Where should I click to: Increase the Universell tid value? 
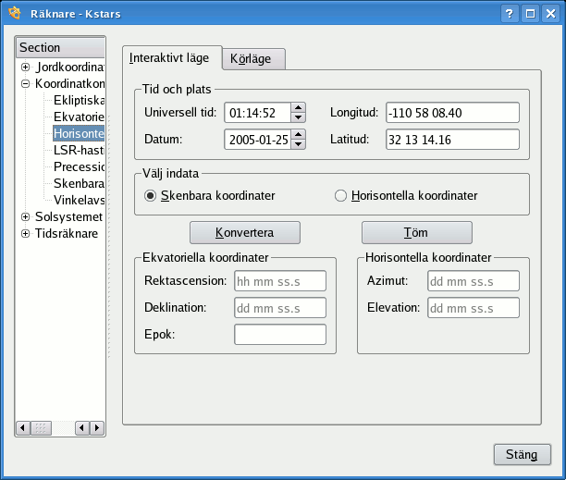298,107
